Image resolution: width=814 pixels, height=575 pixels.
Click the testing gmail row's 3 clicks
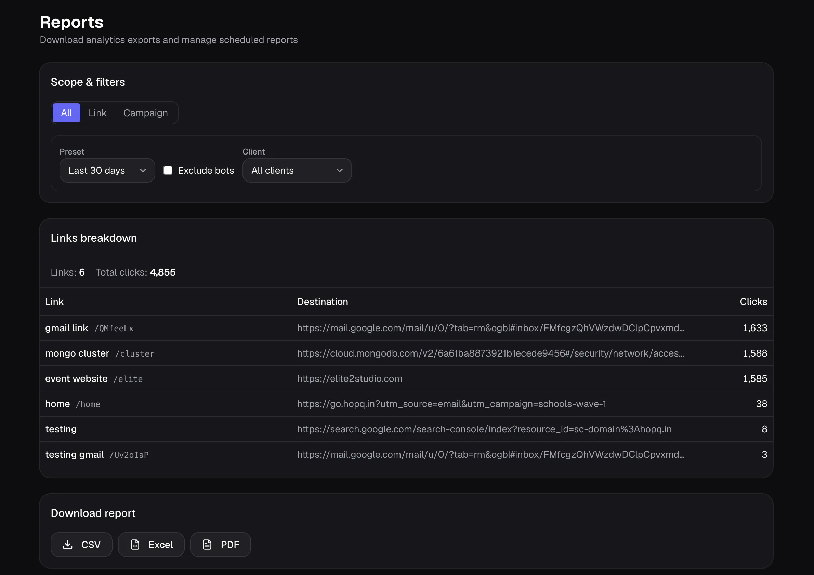[764, 455]
